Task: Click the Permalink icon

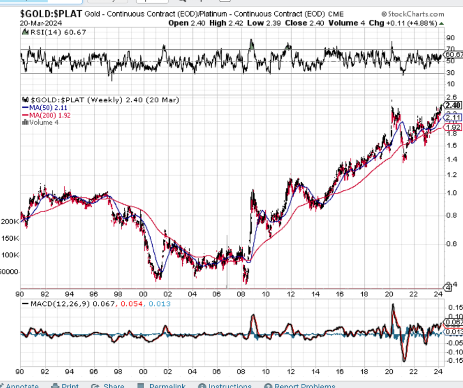Action: click(x=141, y=385)
